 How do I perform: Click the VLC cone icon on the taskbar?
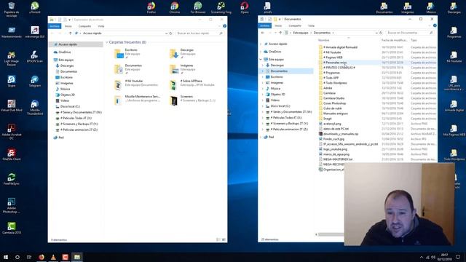[53, 257]
